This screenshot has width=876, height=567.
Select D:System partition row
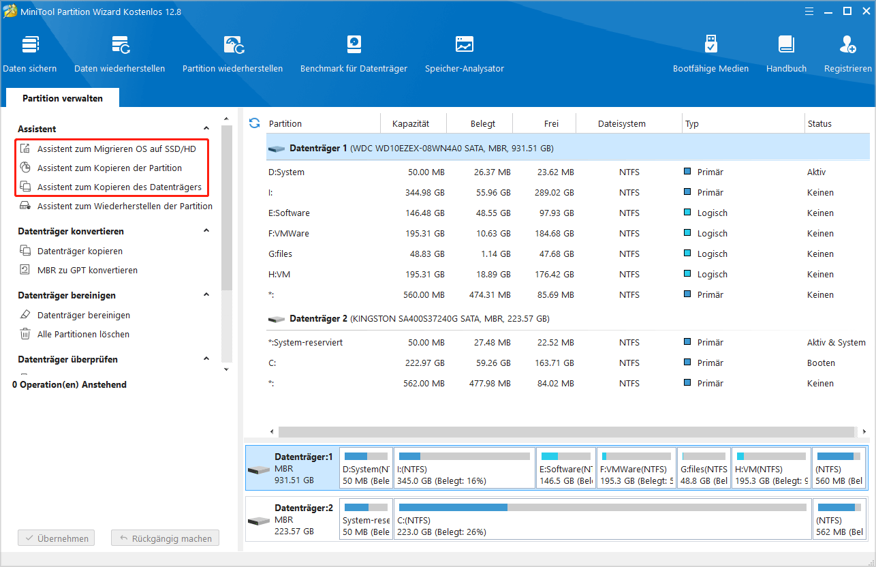pos(568,172)
